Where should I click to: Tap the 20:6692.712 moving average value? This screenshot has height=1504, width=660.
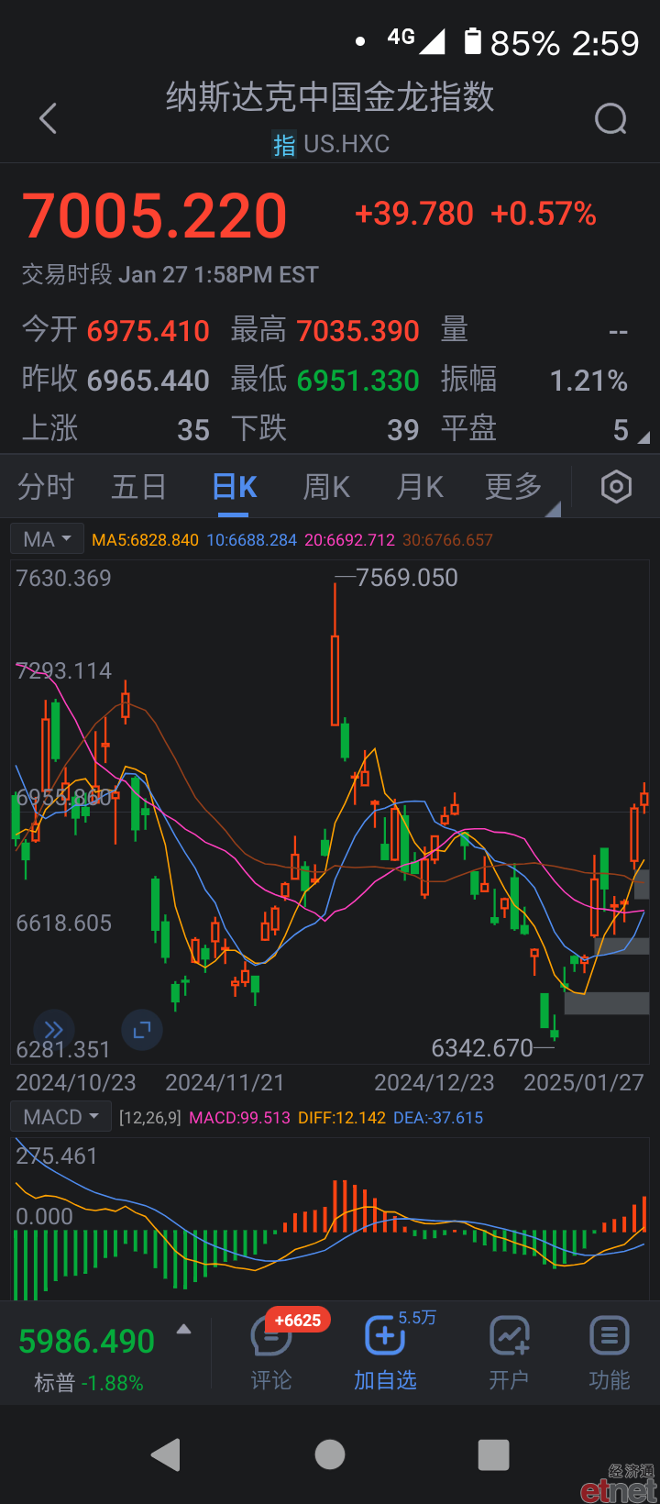coord(349,540)
